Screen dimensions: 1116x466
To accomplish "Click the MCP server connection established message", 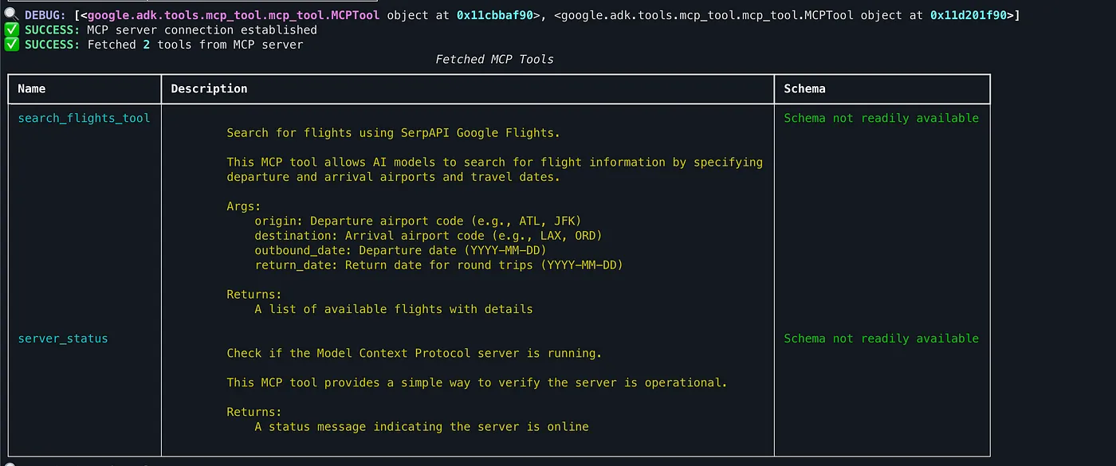I will click(x=202, y=29).
